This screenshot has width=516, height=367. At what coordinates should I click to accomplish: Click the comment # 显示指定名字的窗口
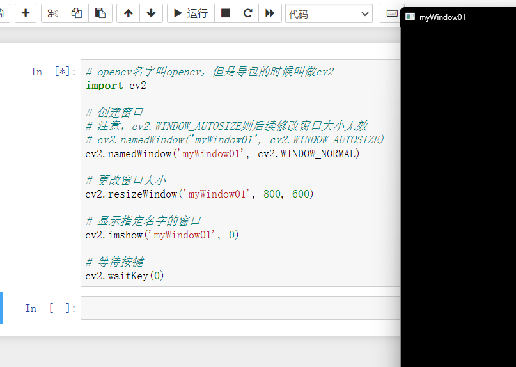click(x=143, y=221)
